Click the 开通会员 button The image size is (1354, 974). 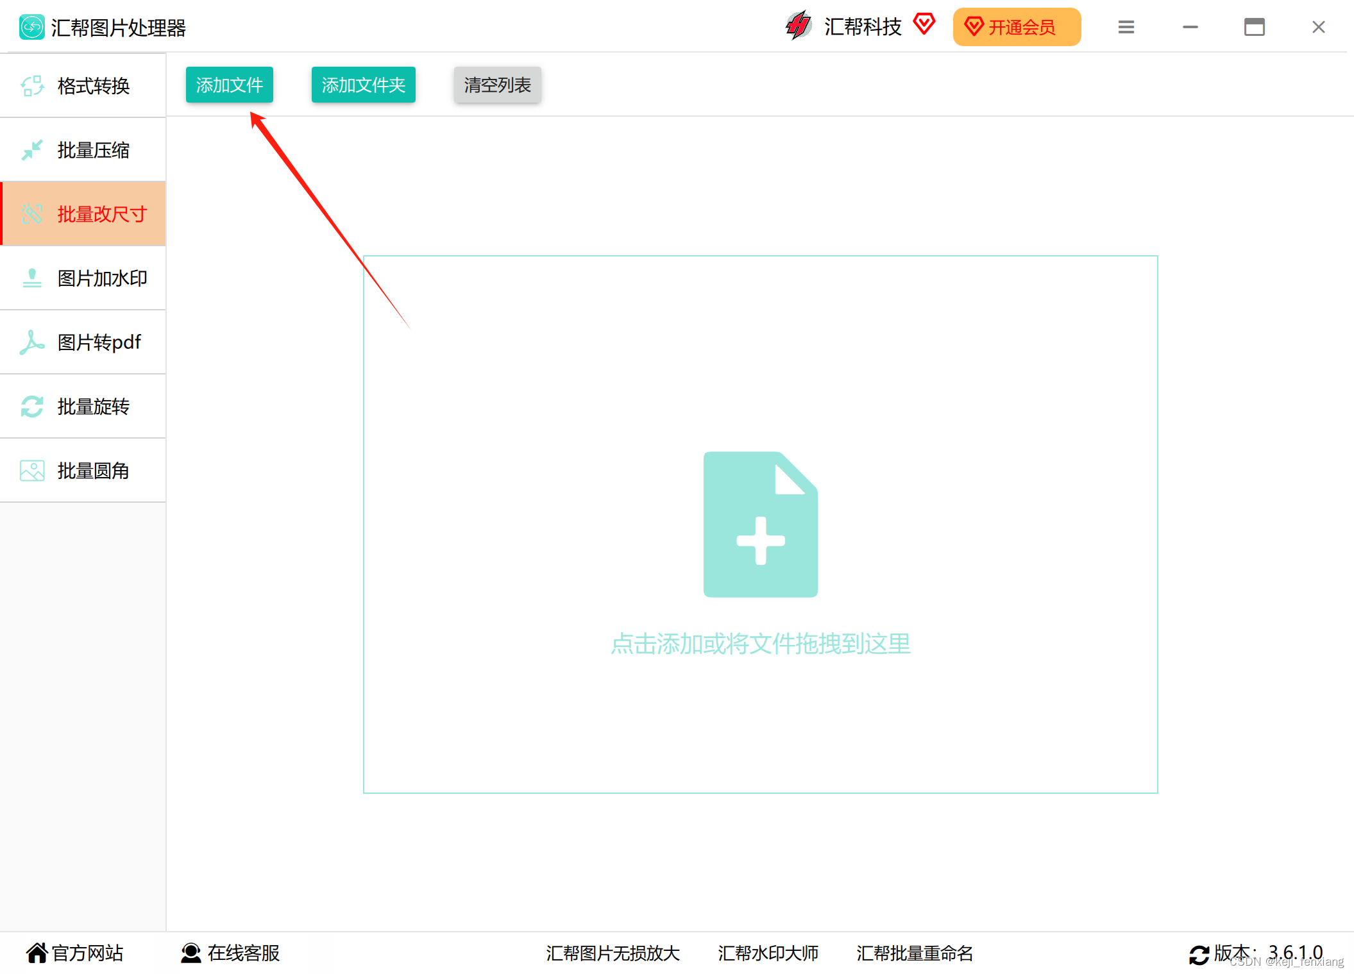click(1017, 27)
